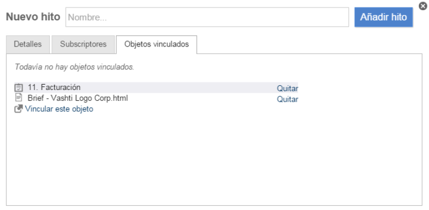Click the document icon beside Brief - Vashti Logo Corp.html
This screenshot has width=429, height=210.
[x=19, y=97]
